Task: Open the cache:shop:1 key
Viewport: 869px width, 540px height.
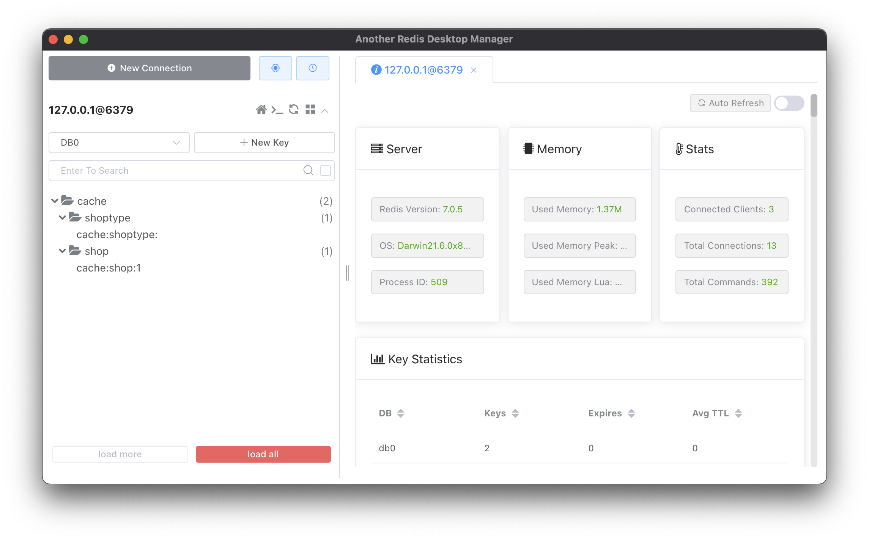Action: 109,268
